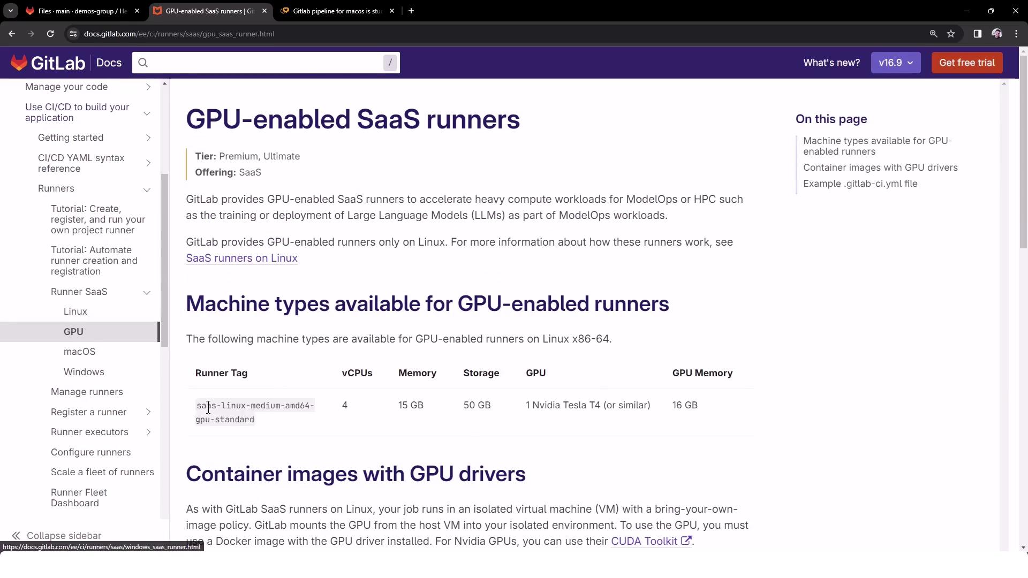Click the docs search input field
The height and width of the screenshot is (578, 1028).
[x=262, y=63]
